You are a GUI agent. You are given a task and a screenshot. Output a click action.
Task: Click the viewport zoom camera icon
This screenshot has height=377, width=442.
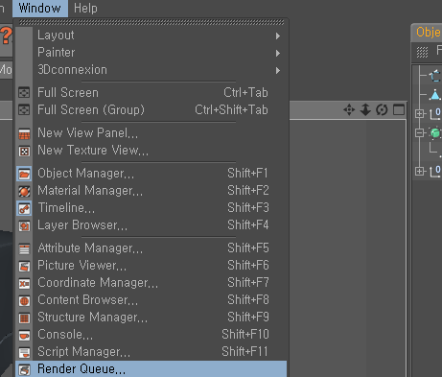click(365, 109)
